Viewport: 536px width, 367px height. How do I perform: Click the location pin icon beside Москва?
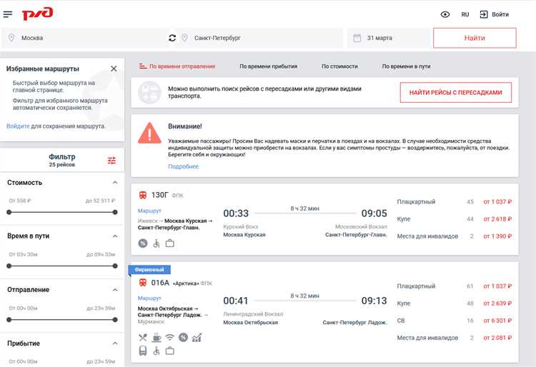click(11, 38)
